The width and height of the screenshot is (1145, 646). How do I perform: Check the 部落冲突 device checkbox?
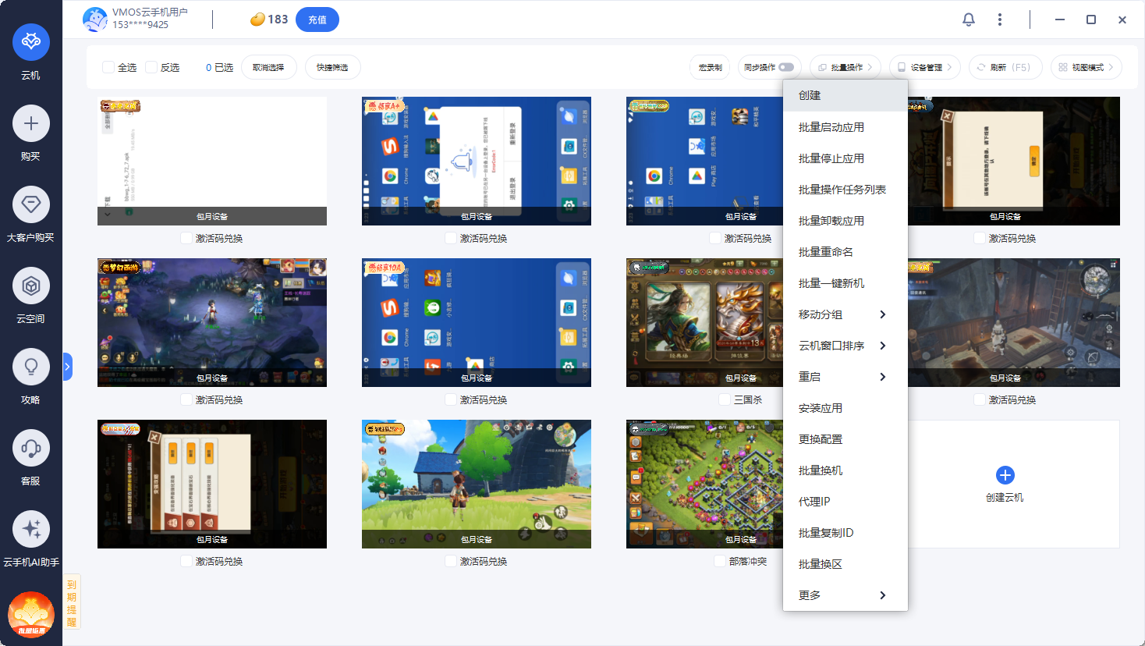click(x=721, y=561)
